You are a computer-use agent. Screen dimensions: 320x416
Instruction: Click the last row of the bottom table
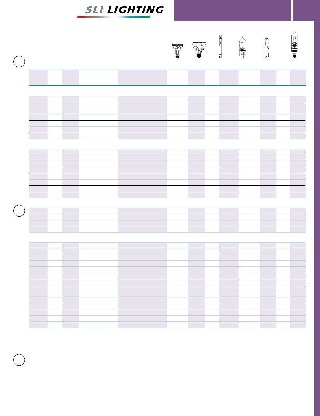pyautogui.click(x=167, y=325)
